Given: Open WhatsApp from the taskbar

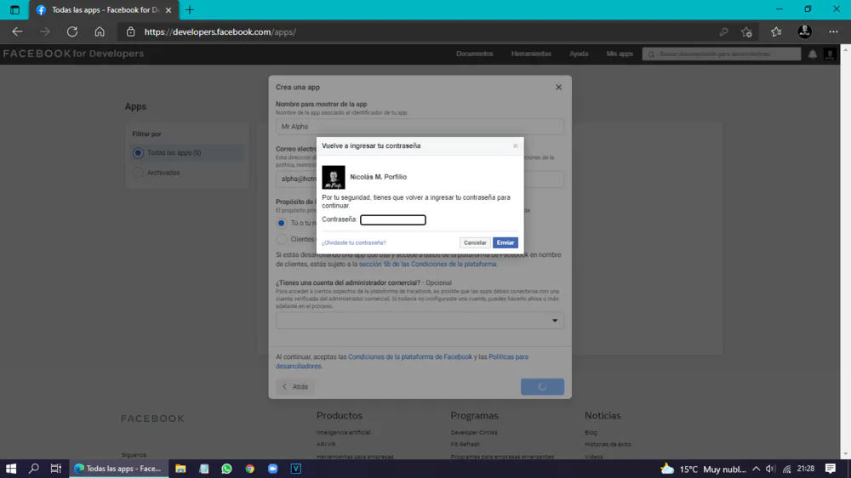Looking at the screenshot, I should point(226,469).
